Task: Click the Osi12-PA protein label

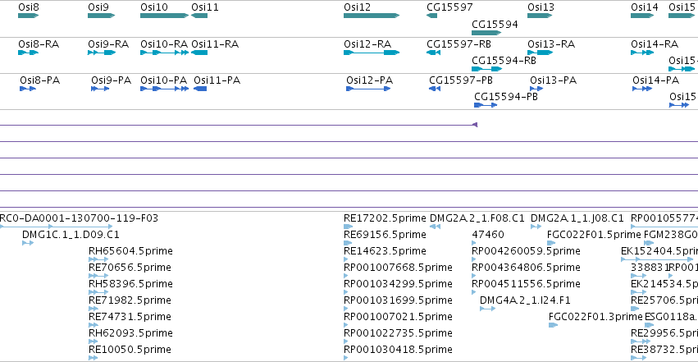Action: [x=369, y=80]
